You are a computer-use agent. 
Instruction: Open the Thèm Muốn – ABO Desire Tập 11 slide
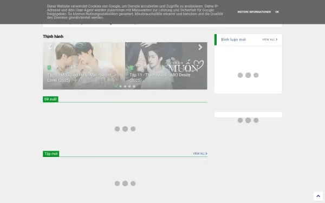point(166,66)
